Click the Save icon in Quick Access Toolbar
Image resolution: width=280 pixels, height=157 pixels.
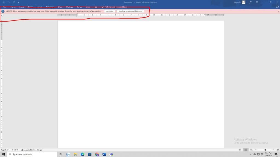pos(4,2)
